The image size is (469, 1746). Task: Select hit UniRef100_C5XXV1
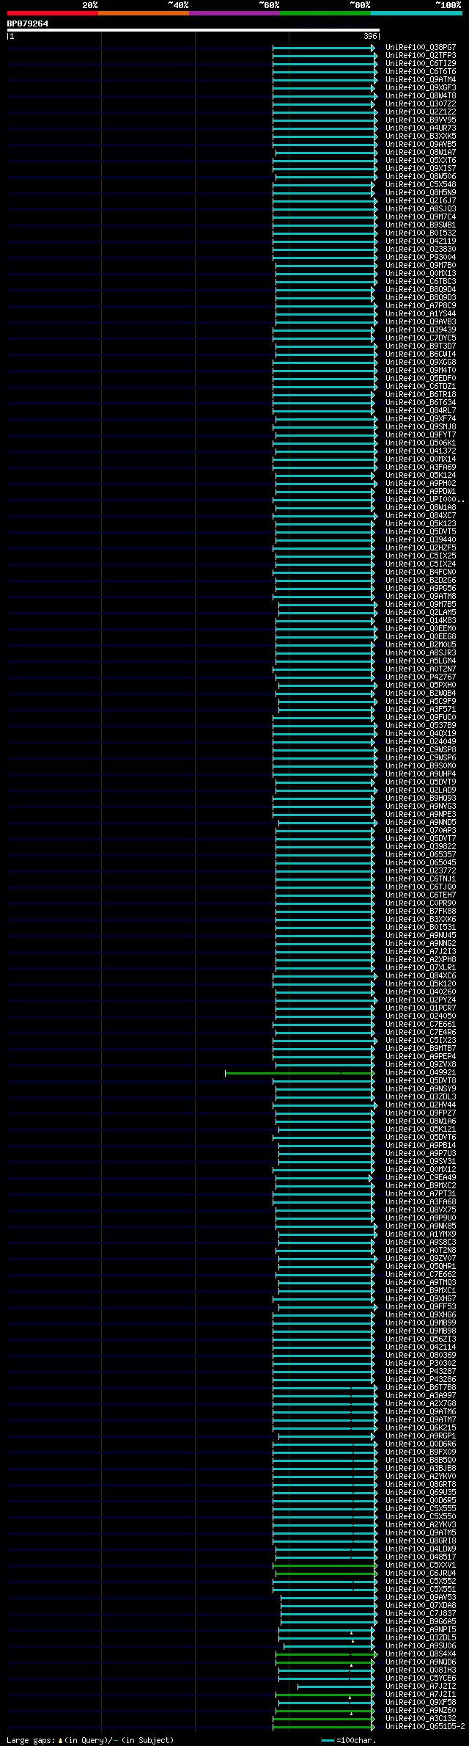click(421, 1565)
